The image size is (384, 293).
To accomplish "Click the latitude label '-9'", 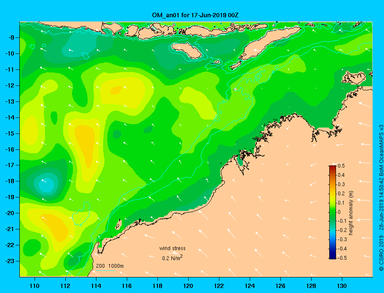I will click(11, 38).
